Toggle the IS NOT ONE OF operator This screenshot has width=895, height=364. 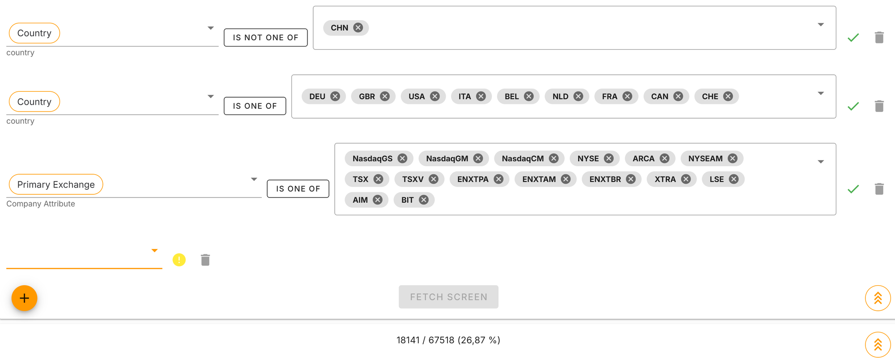(x=265, y=38)
